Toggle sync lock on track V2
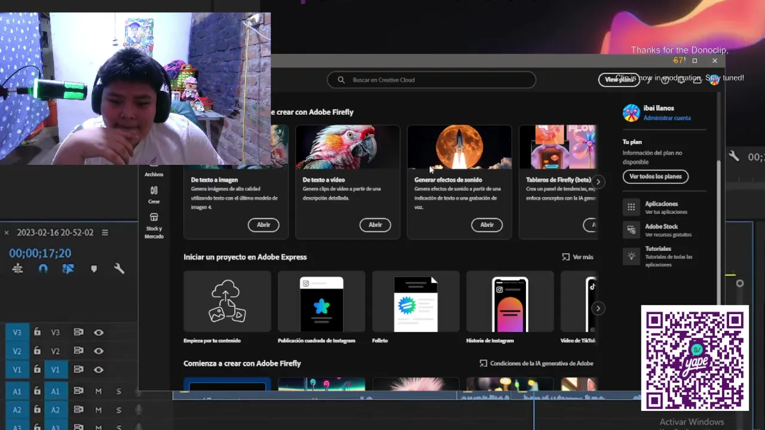Screen dimensions: 765x430 click(78, 351)
